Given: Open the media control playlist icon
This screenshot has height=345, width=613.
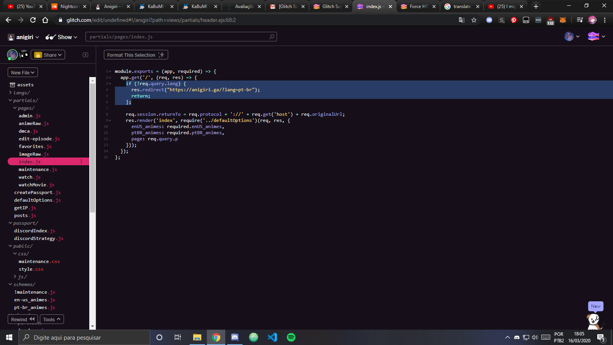Looking at the screenshot, I should (x=580, y=20).
